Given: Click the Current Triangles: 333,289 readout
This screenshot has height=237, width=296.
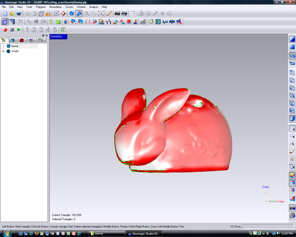Looking at the screenshot, I should 67,215.
